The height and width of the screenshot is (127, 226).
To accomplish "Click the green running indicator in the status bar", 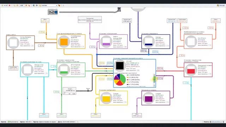I will [x=9, y=122].
